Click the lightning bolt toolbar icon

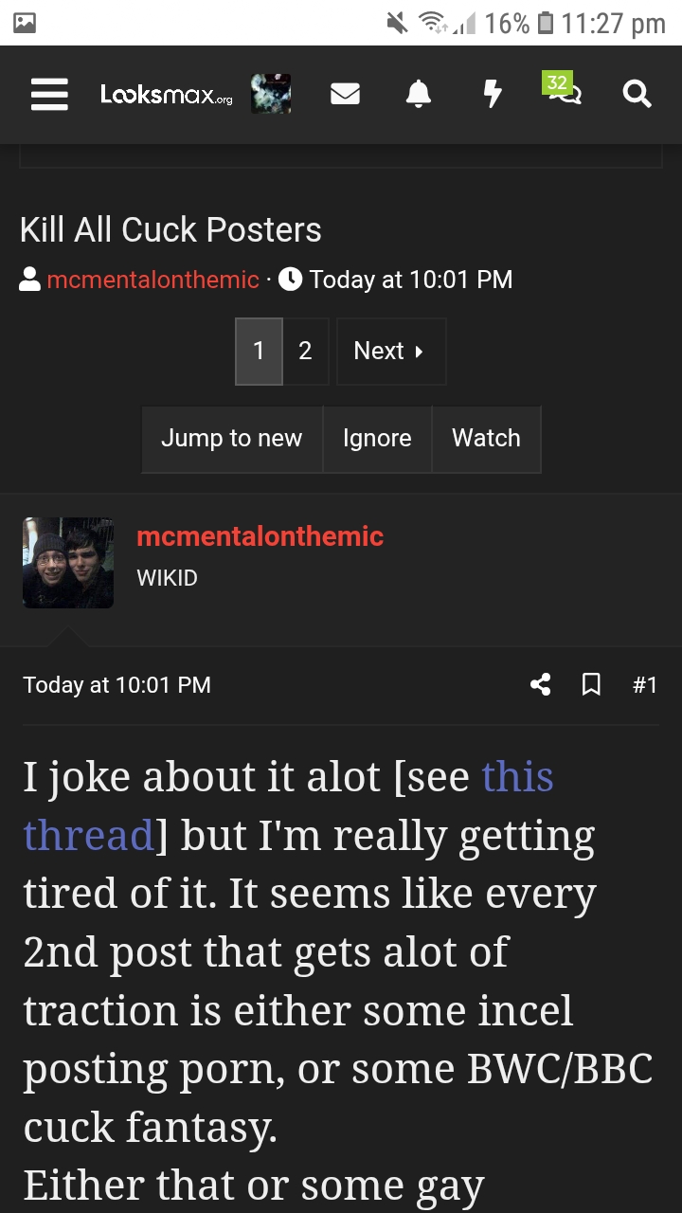[492, 94]
